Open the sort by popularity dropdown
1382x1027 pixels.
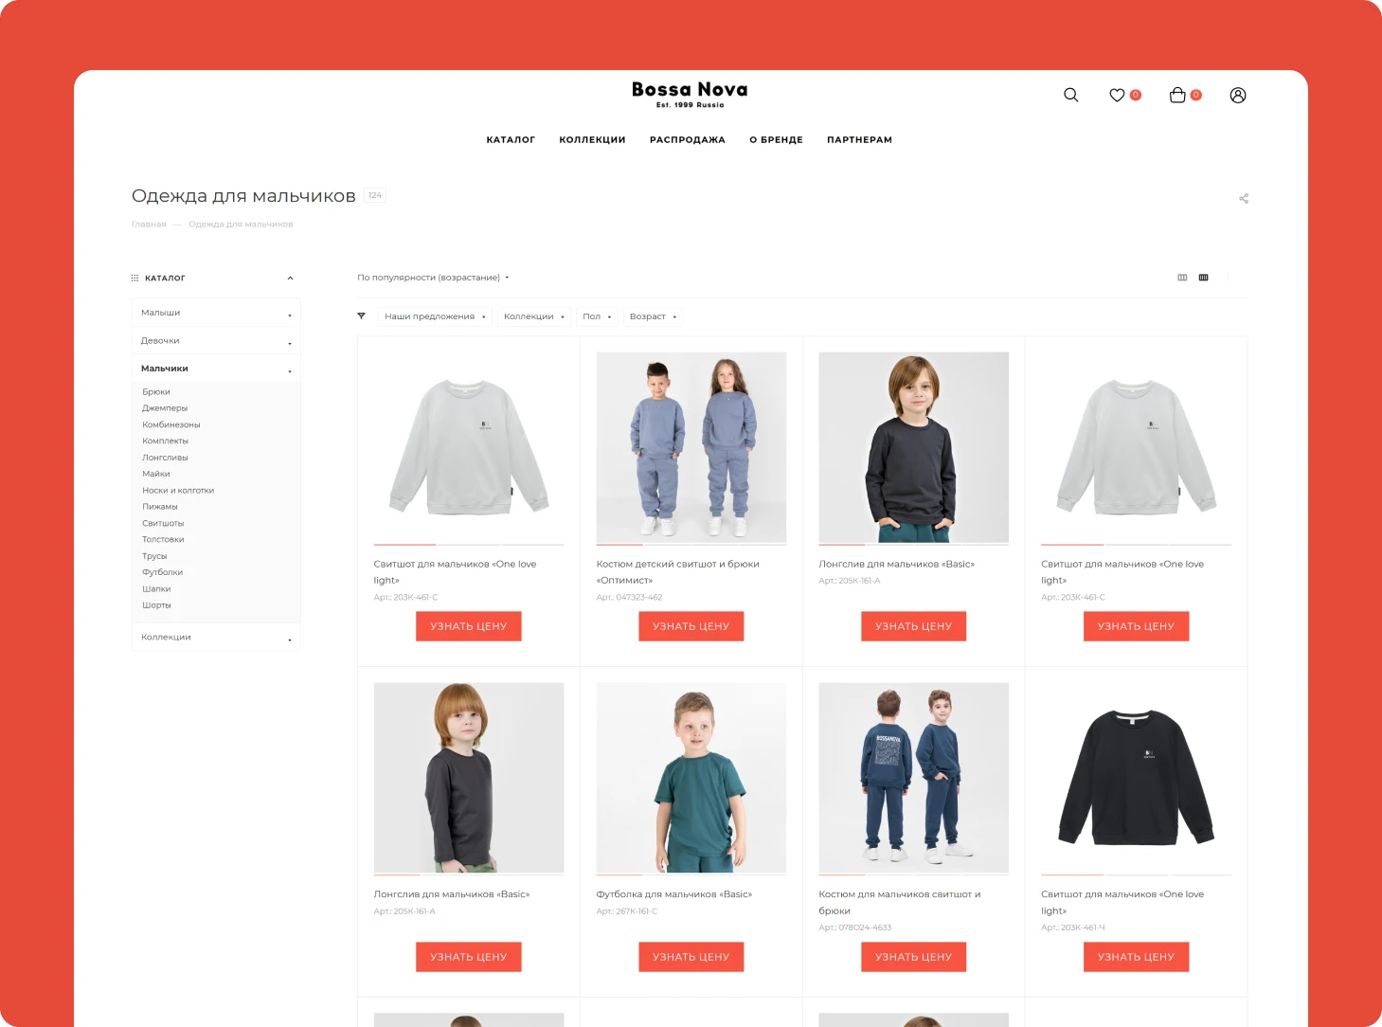[432, 278]
